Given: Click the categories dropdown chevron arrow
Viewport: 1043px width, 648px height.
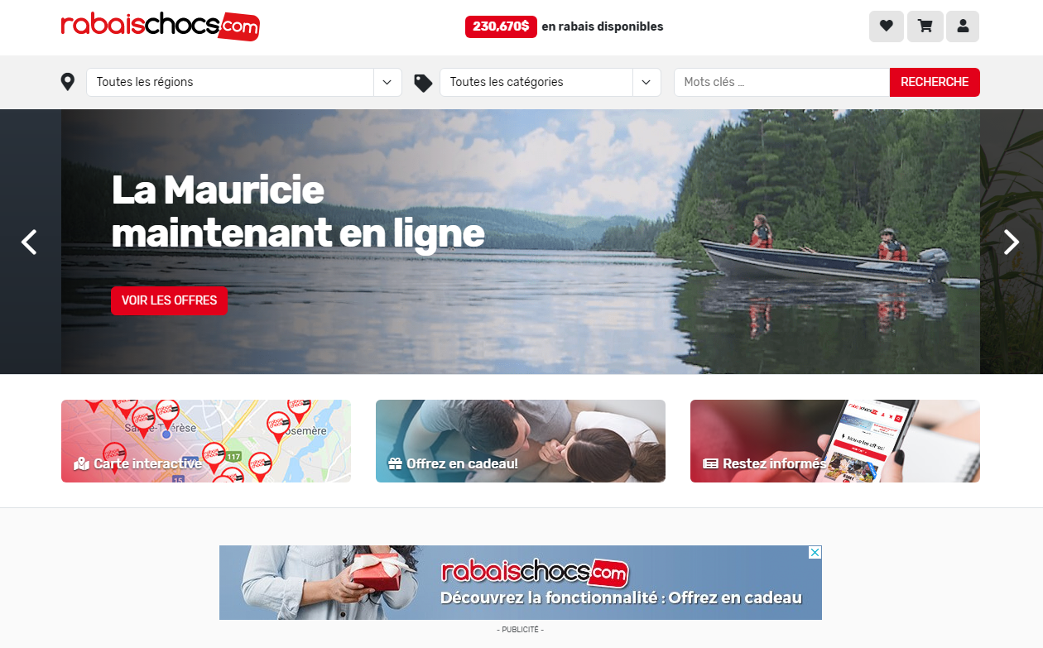Looking at the screenshot, I should [x=646, y=82].
